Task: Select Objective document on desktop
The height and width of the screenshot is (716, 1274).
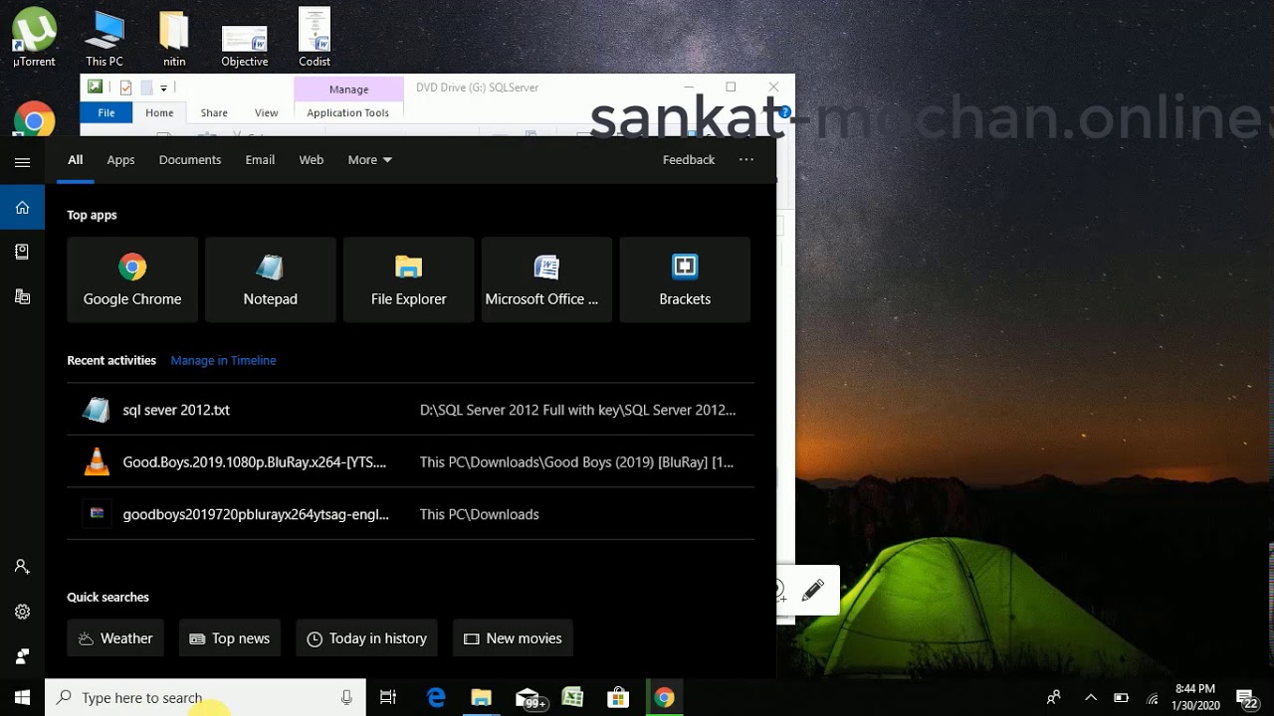Action: (x=245, y=44)
